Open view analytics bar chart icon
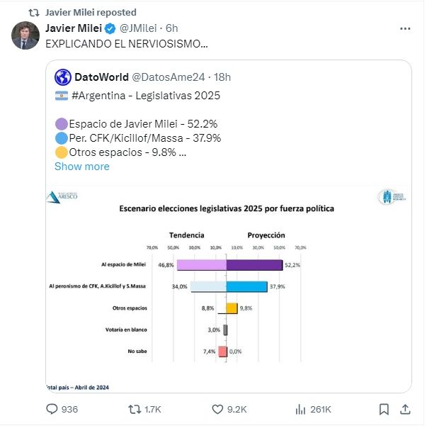The image size is (427, 426). tap(300, 409)
